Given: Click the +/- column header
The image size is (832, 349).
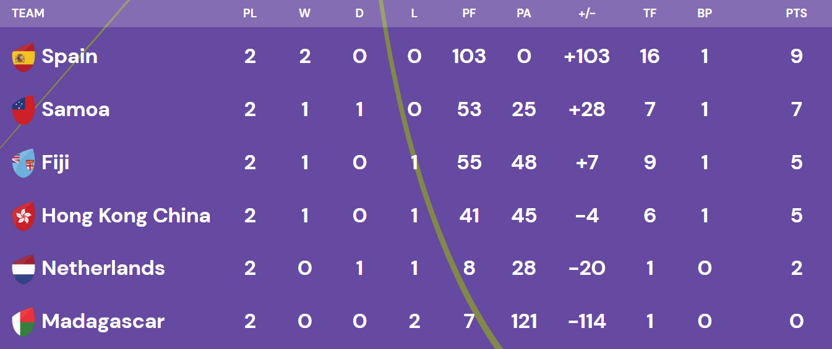Looking at the screenshot, I should pyautogui.click(x=586, y=13).
